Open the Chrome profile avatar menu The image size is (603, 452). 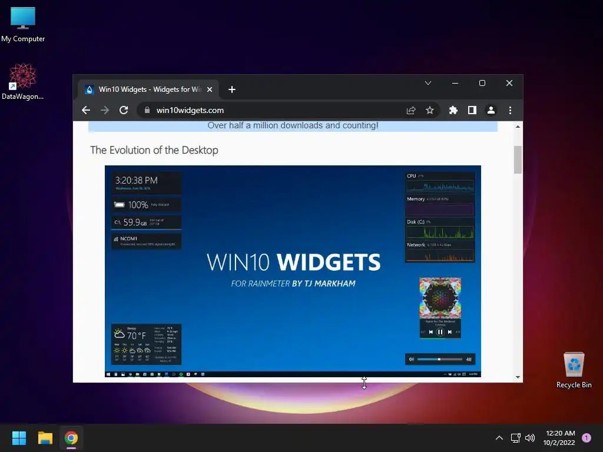coord(491,110)
